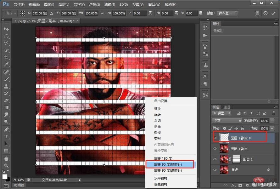Open the 插值 interpolation dropdown
The width and height of the screenshot is (280, 189).
click(227, 13)
